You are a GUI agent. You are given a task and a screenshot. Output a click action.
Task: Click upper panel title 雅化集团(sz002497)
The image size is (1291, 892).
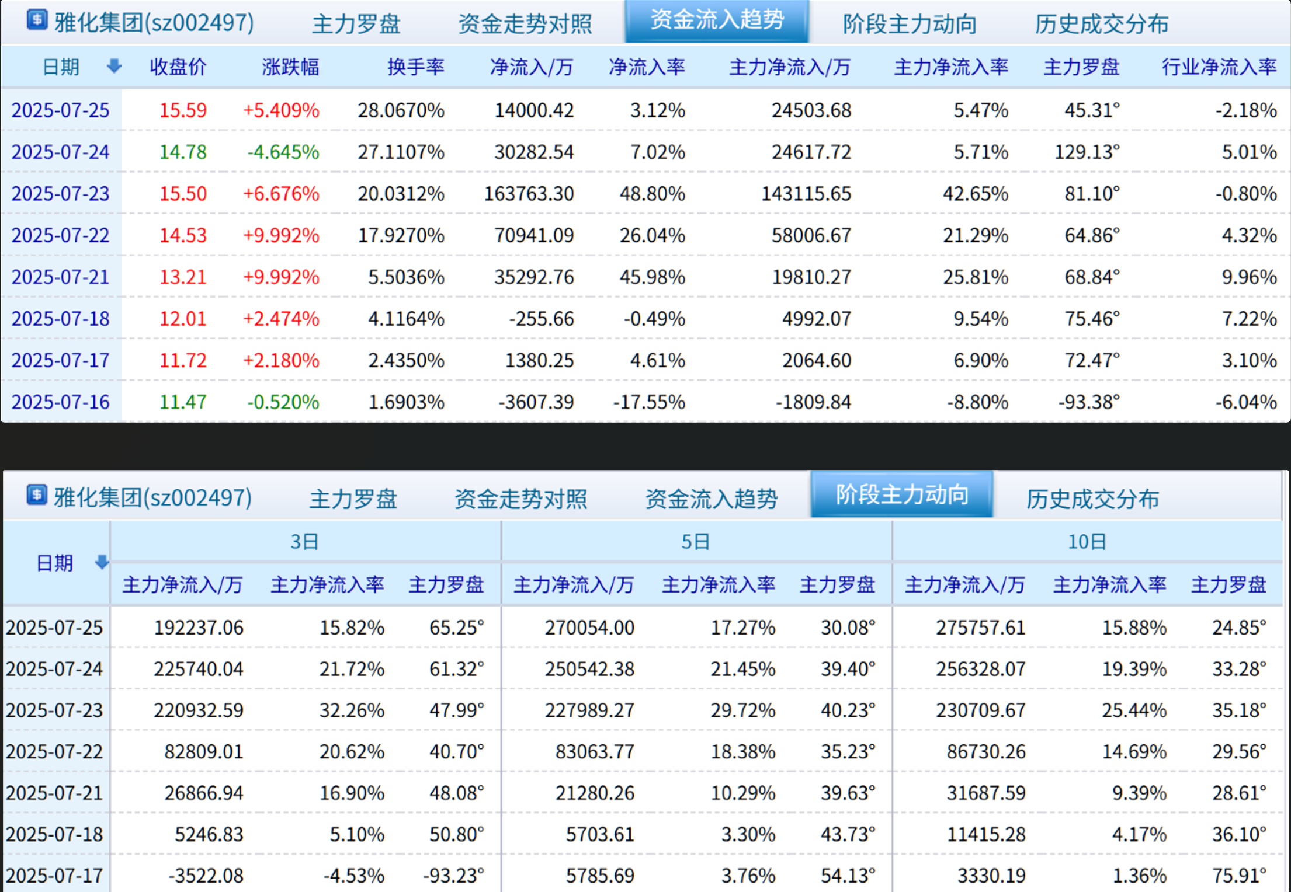[x=154, y=23]
